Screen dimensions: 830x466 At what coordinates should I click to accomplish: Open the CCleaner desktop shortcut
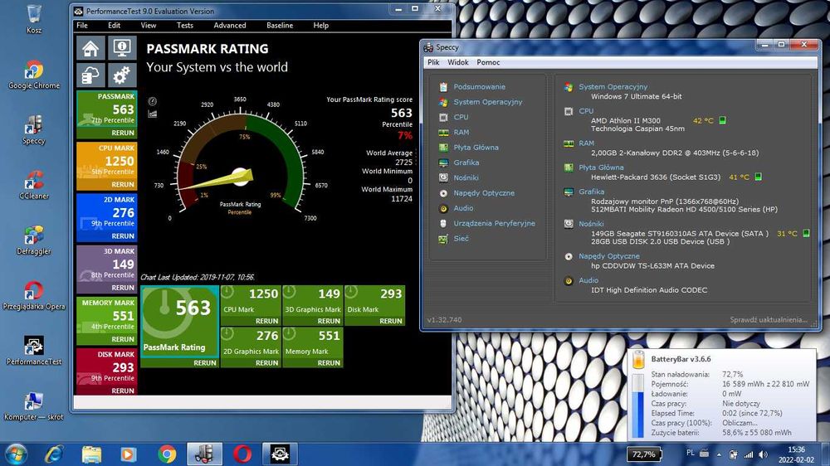[34, 185]
